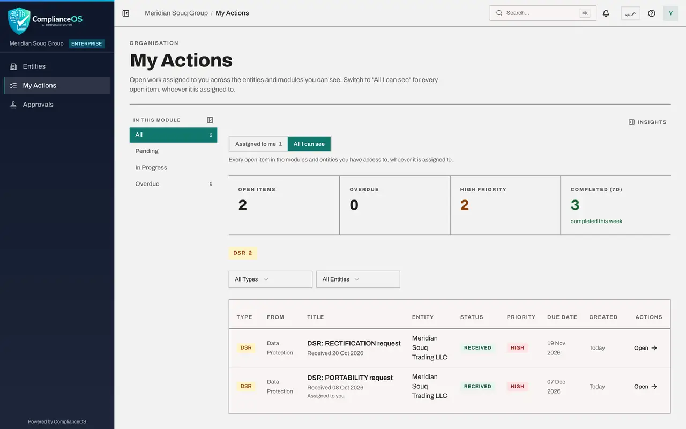Click the High Priority stat card
686x429 pixels.
(505, 205)
